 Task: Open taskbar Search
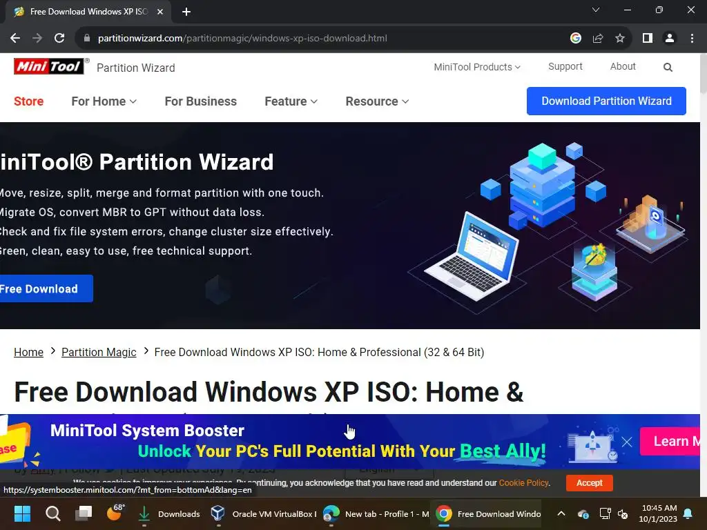pyautogui.click(x=52, y=513)
